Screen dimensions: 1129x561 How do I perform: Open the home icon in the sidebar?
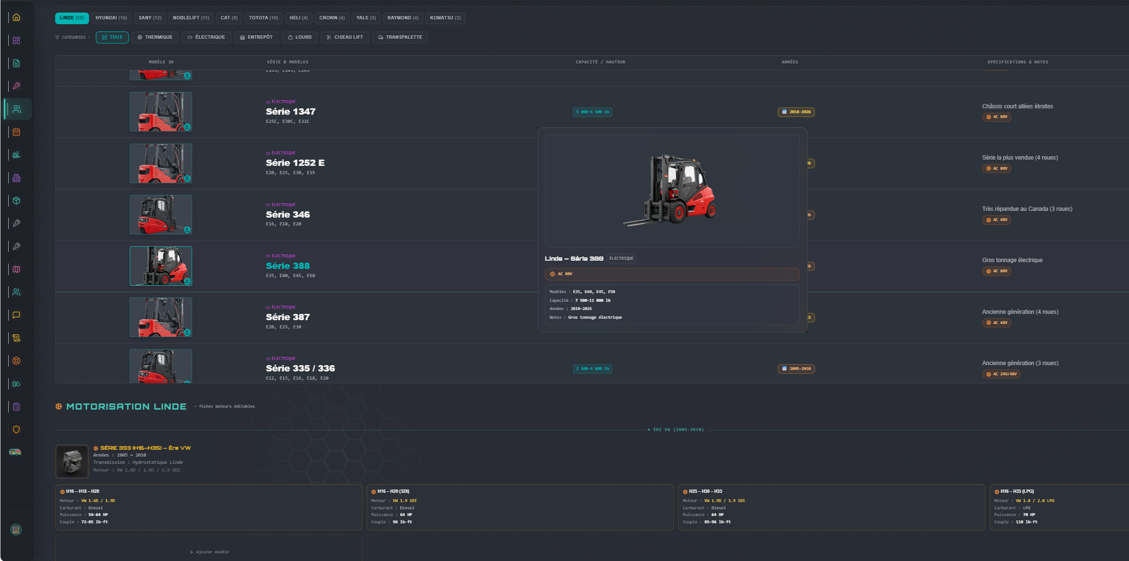pyautogui.click(x=16, y=17)
